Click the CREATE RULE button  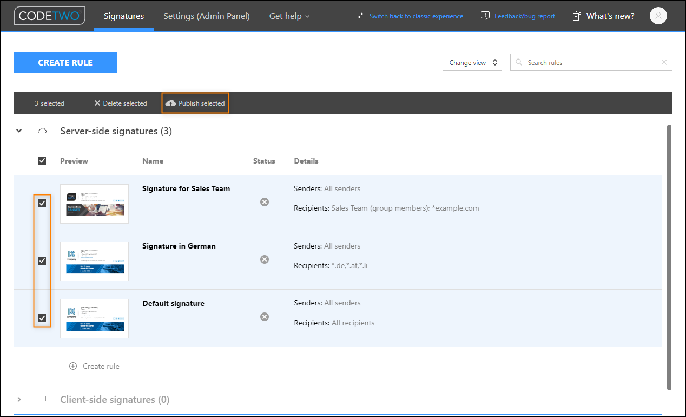[x=65, y=62]
